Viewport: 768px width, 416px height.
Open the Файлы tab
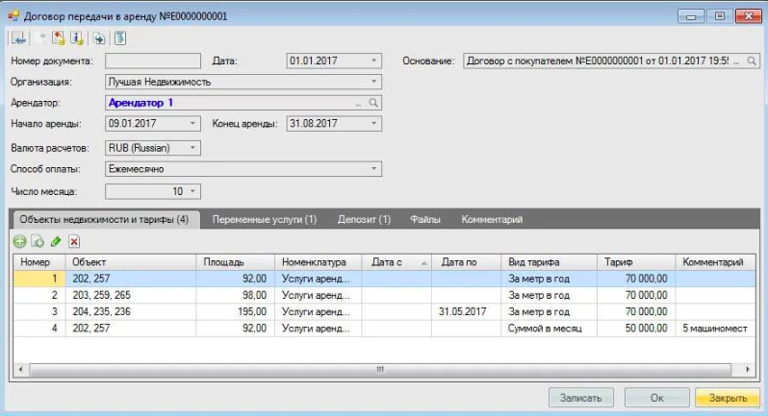pyautogui.click(x=425, y=219)
